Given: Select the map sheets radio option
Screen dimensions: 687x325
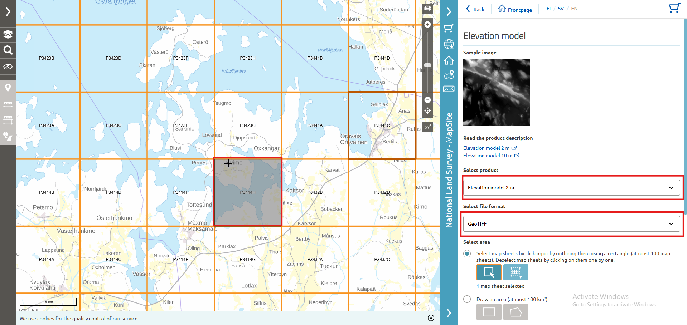Looking at the screenshot, I should pos(467,254).
